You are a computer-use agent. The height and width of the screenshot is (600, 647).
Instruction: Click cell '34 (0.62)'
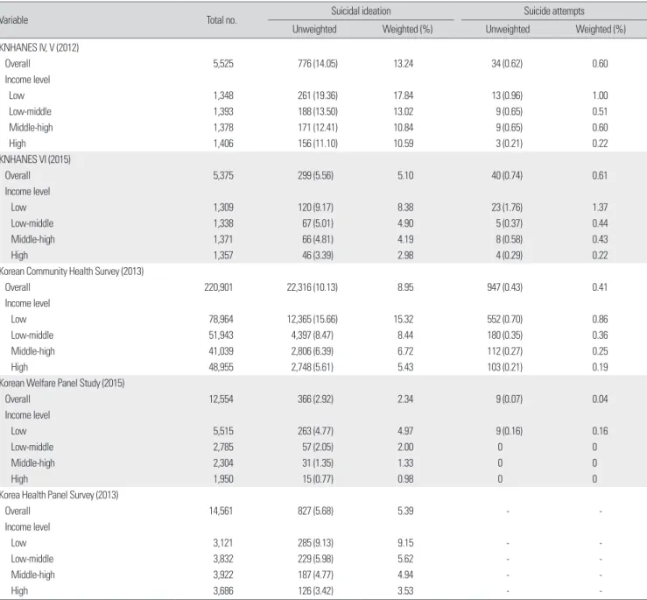tap(507, 64)
